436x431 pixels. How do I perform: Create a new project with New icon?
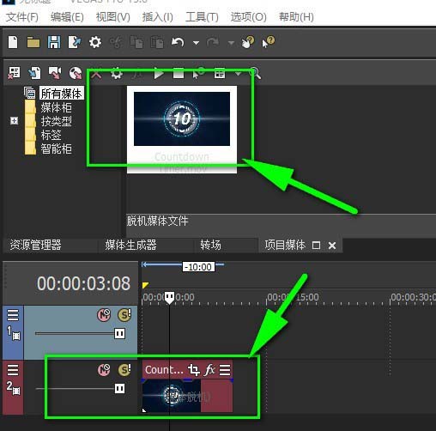(x=13, y=42)
